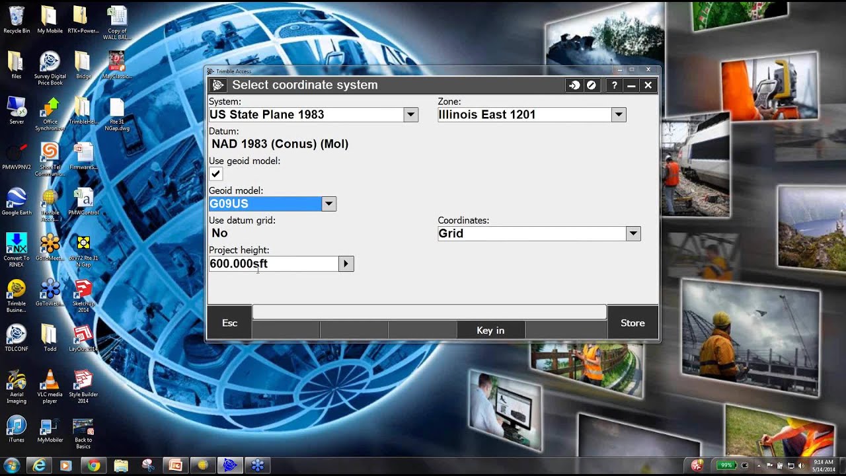
Task: Click the Esc softkey
Action: coord(229,323)
